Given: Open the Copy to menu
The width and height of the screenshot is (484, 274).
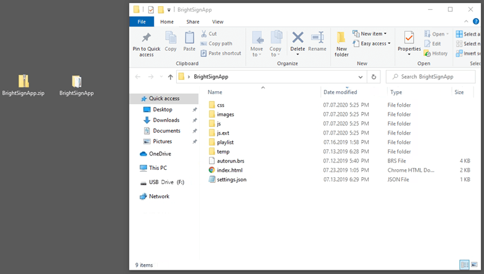Looking at the screenshot, I should click(275, 43).
